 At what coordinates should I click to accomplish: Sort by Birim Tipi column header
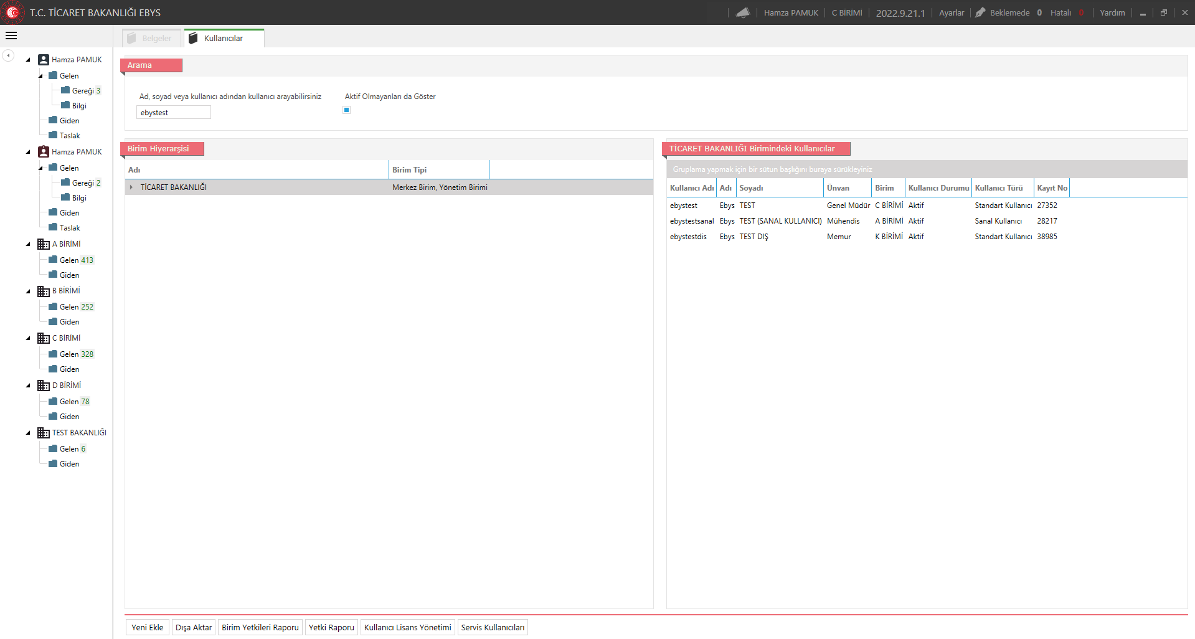pos(439,170)
